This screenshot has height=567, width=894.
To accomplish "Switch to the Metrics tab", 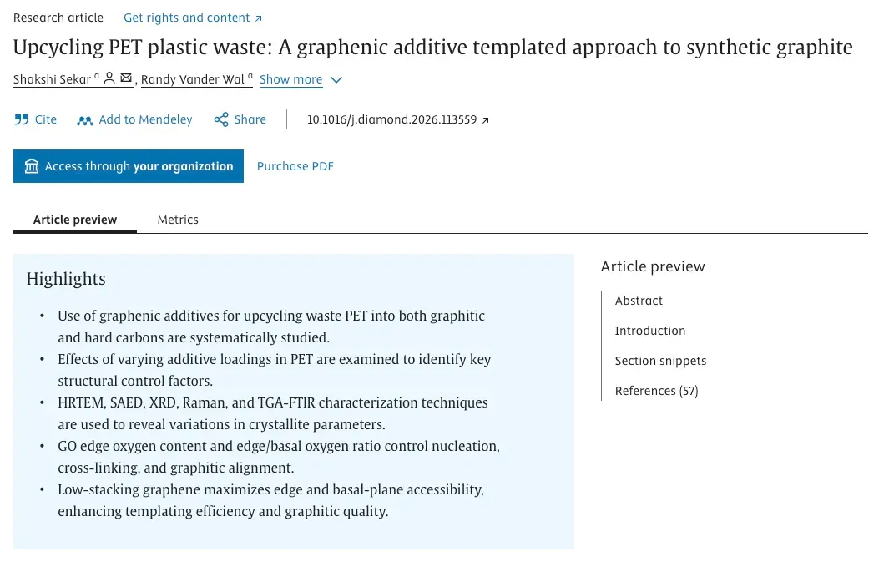I will (x=178, y=220).
